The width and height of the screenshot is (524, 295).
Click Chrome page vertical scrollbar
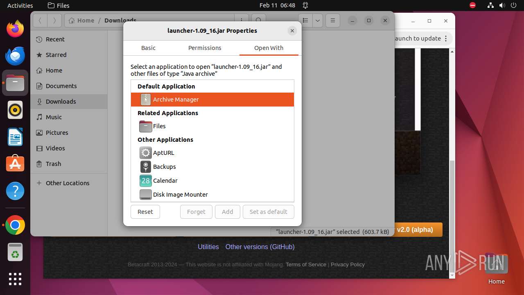click(x=452, y=217)
